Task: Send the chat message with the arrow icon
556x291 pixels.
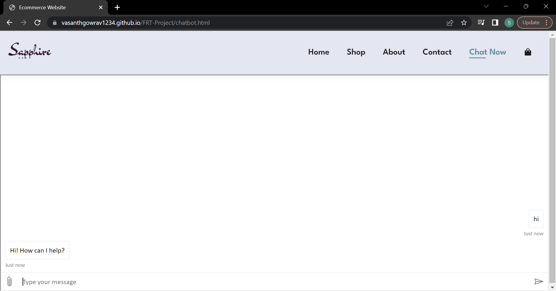Action: pyautogui.click(x=539, y=281)
